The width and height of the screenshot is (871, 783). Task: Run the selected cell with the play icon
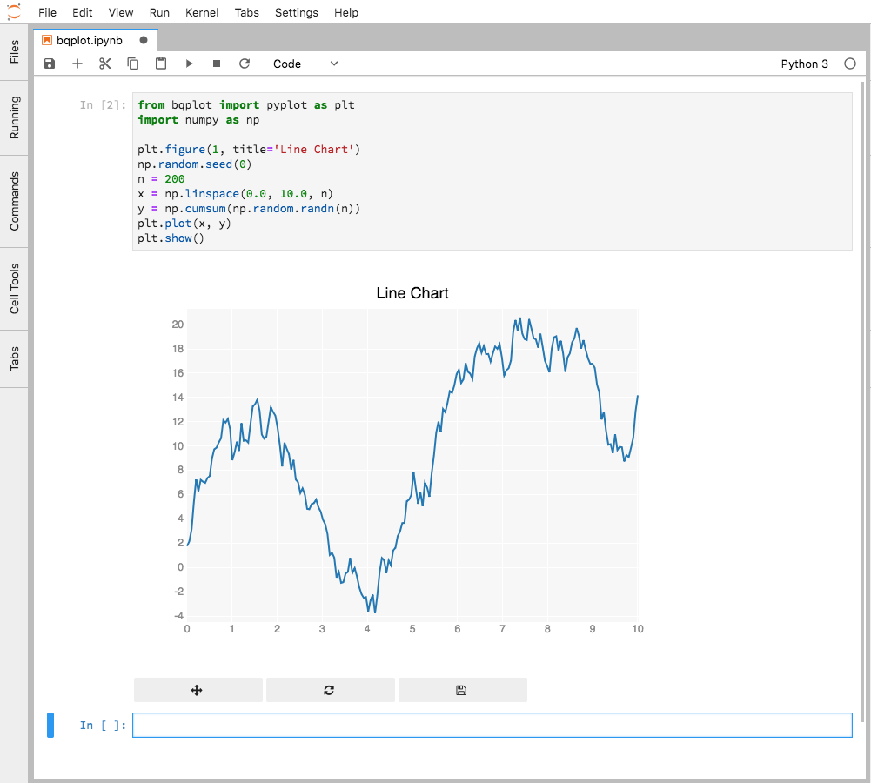pos(189,64)
